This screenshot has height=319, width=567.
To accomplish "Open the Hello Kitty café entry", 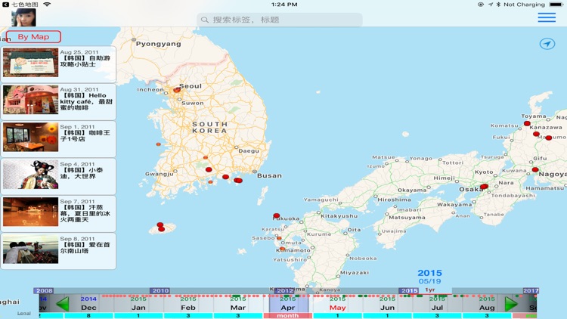I will [x=59, y=101].
